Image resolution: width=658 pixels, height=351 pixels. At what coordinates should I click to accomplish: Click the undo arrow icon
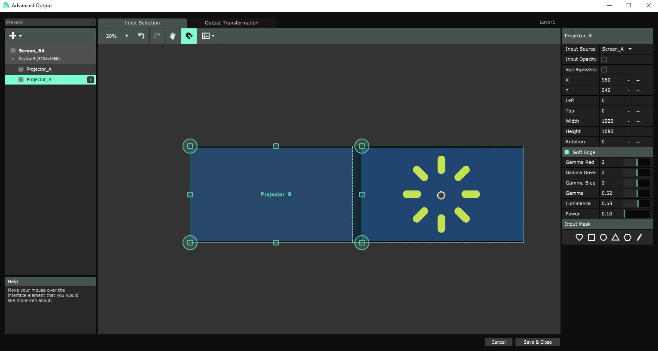pos(141,36)
